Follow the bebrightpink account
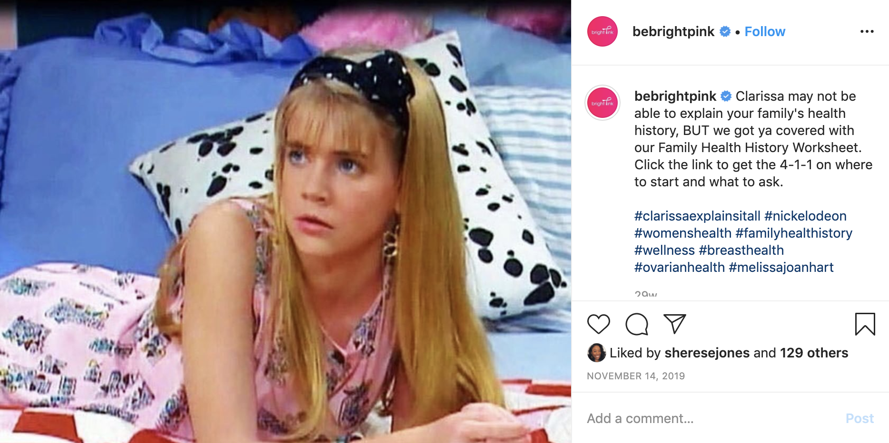 tap(765, 31)
